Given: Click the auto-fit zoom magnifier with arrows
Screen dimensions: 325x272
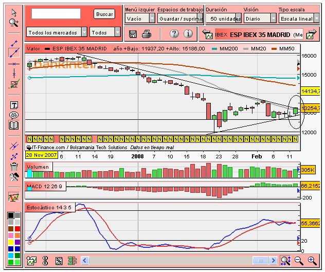Looking at the screenshot, I should [x=285, y=260].
